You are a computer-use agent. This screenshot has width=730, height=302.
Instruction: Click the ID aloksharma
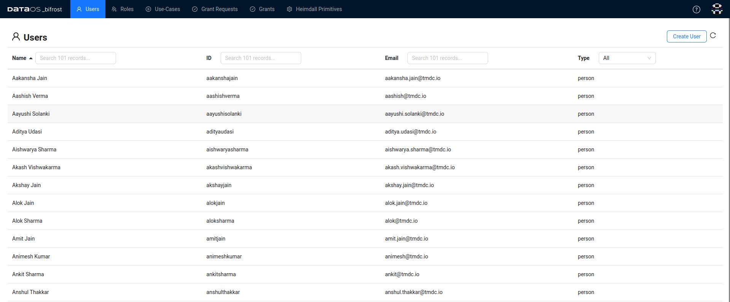pos(220,221)
